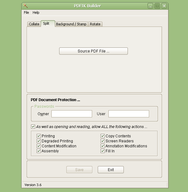Toggle the Screen Readers checkbox
The width and height of the screenshot is (188, 192).
(102, 141)
